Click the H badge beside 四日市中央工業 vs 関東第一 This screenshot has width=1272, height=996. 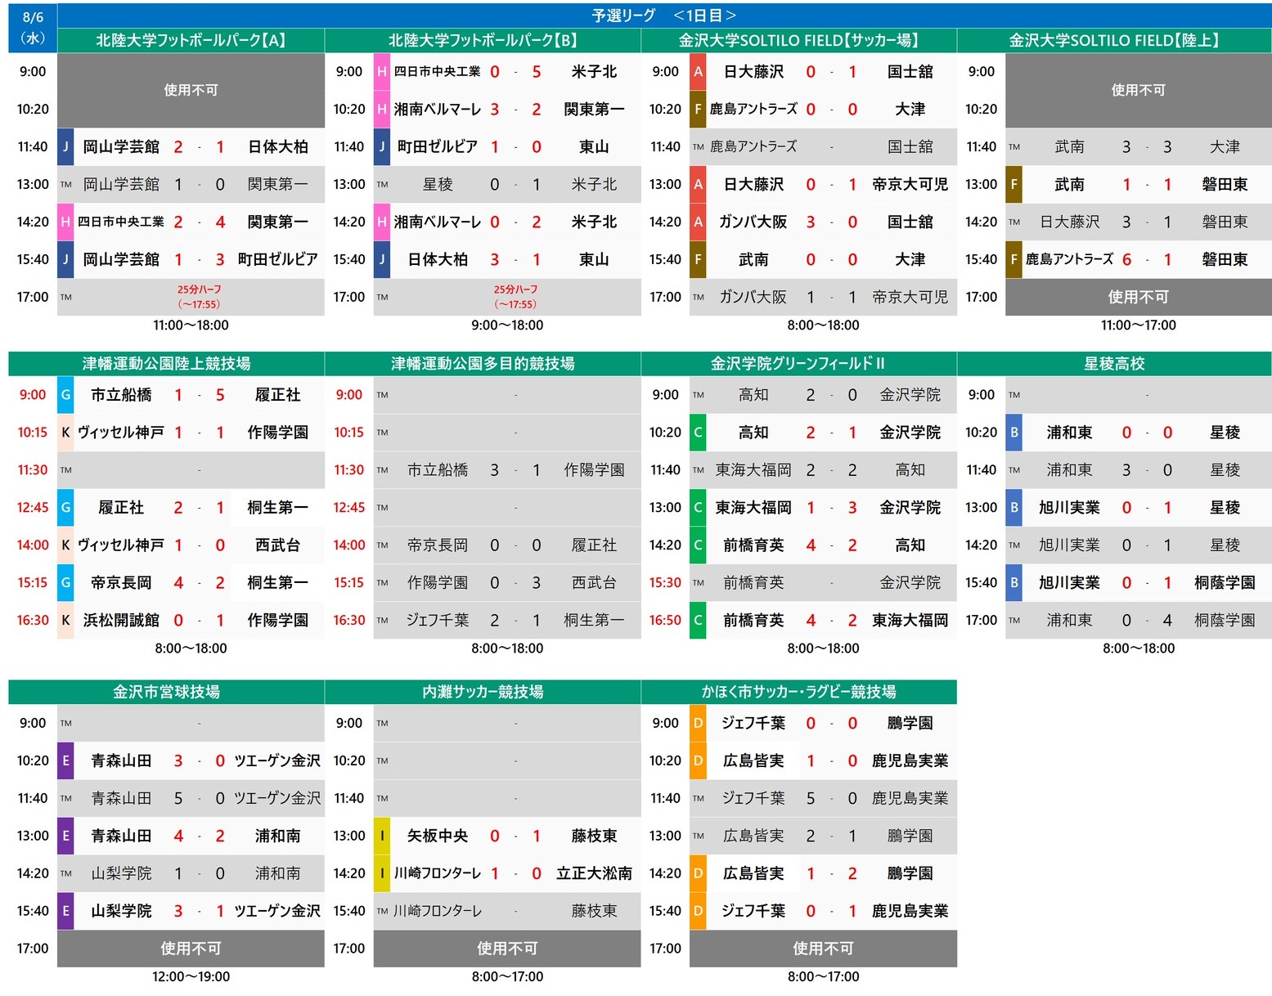[x=65, y=222]
